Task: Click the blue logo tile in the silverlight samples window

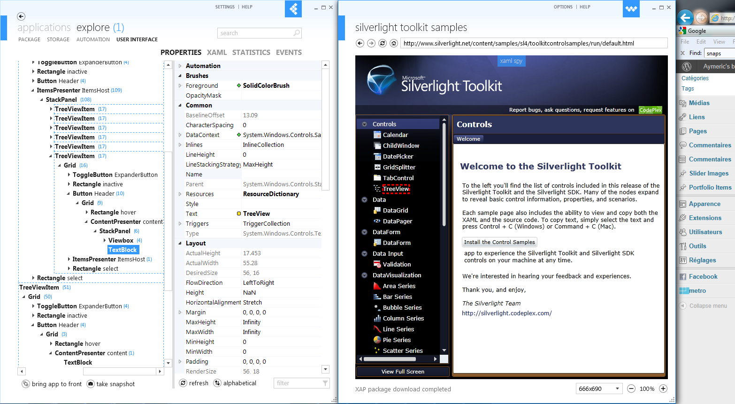Action: tap(631, 9)
